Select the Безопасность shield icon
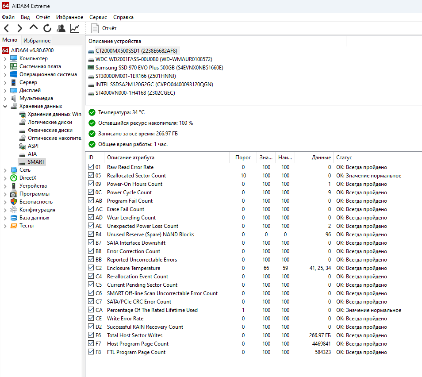The width and height of the screenshot is (422, 377). click(x=14, y=202)
